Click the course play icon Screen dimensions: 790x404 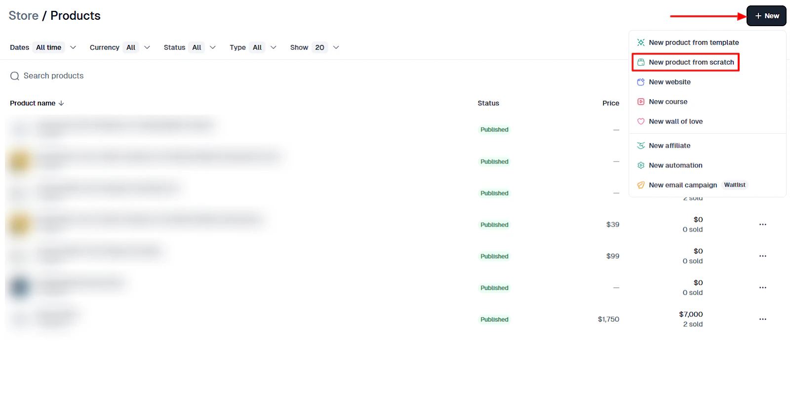coord(641,102)
